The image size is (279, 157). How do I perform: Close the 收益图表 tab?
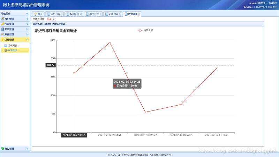139,14
